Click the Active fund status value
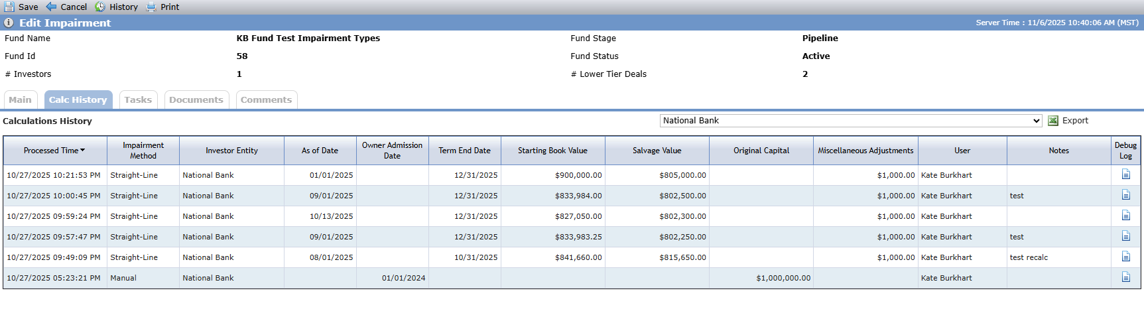 tap(816, 56)
